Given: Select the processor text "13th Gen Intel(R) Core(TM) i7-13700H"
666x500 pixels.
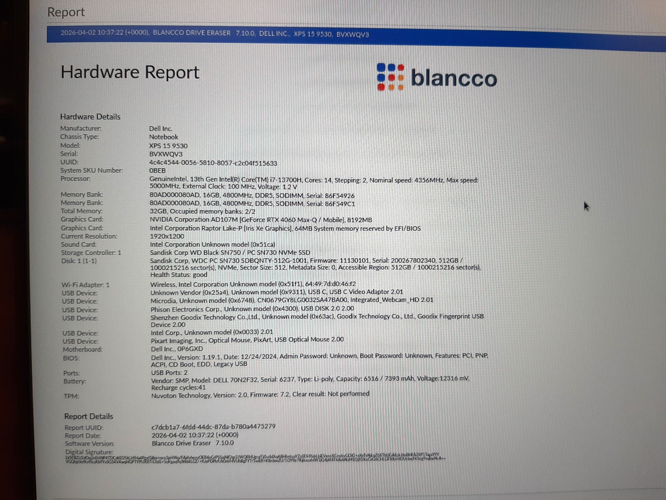Looking at the screenshot, I should (246, 180).
